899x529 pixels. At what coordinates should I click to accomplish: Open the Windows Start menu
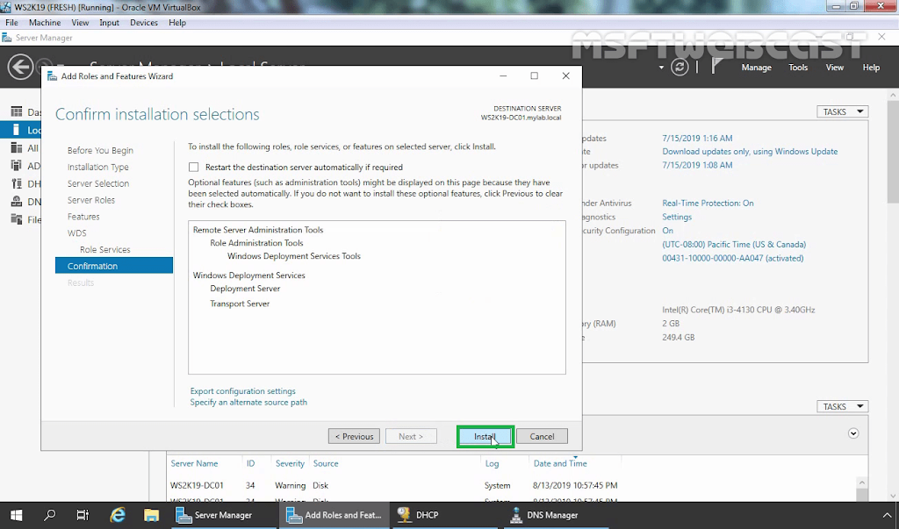click(16, 515)
